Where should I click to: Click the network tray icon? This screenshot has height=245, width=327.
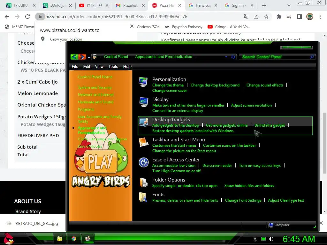263,239
